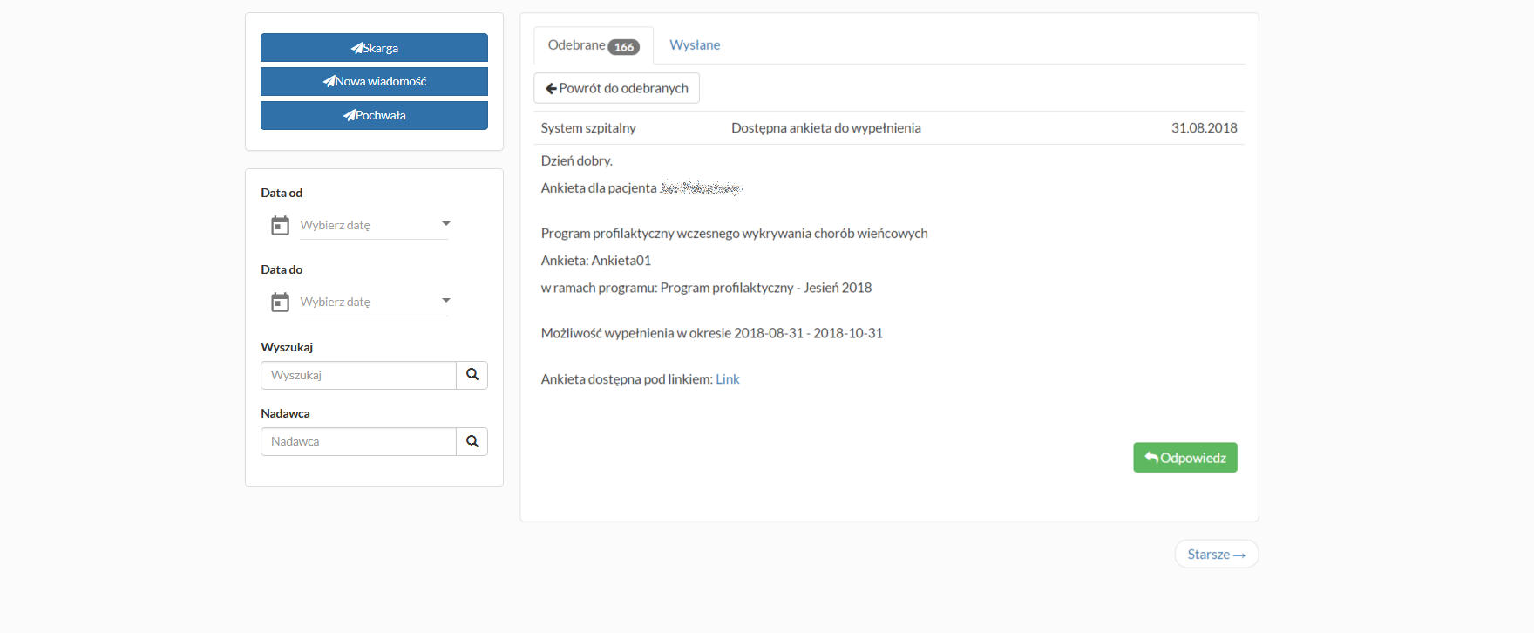Select the Data od date picker field
The height and width of the screenshot is (633, 1534).
coord(366,226)
